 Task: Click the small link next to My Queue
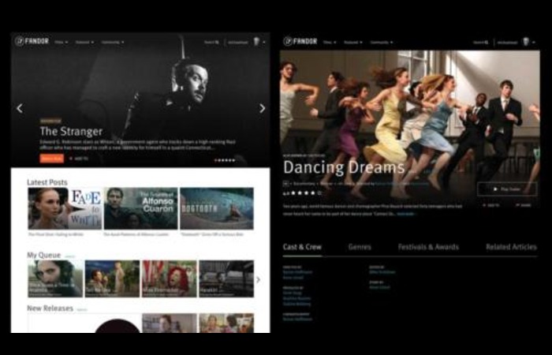pos(70,256)
